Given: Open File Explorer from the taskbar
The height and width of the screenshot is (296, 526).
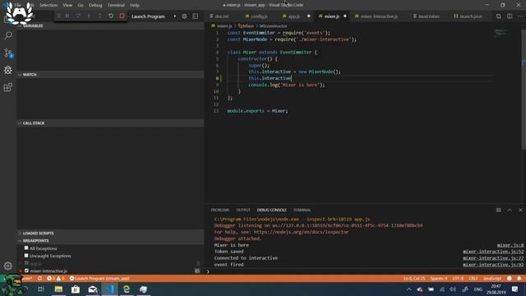Looking at the screenshot, I should pos(58,289).
